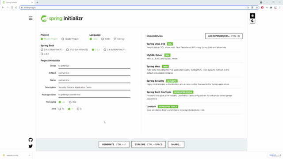Click the Add Dependencies button

(x=224, y=36)
